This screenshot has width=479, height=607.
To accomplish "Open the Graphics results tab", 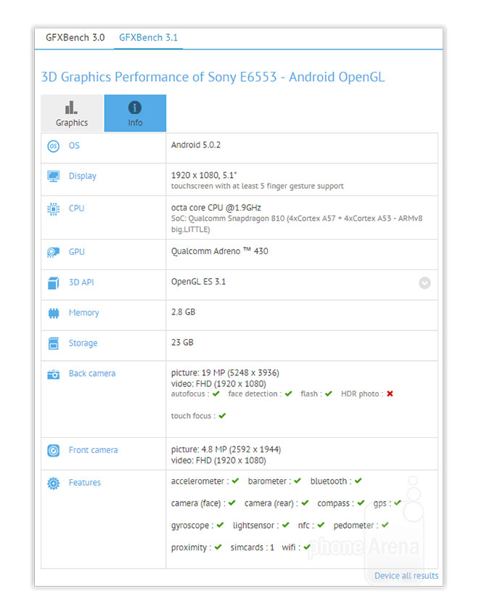I will 72,113.
